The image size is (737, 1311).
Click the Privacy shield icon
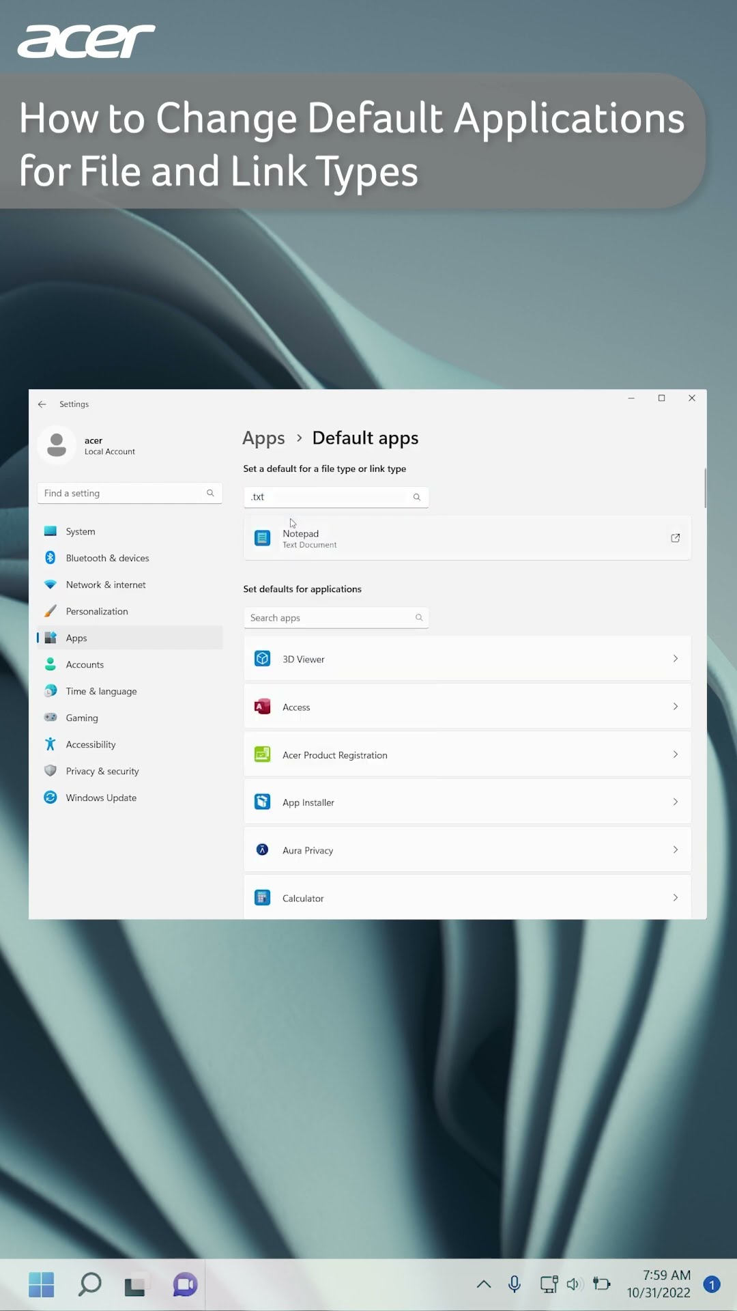point(50,771)
